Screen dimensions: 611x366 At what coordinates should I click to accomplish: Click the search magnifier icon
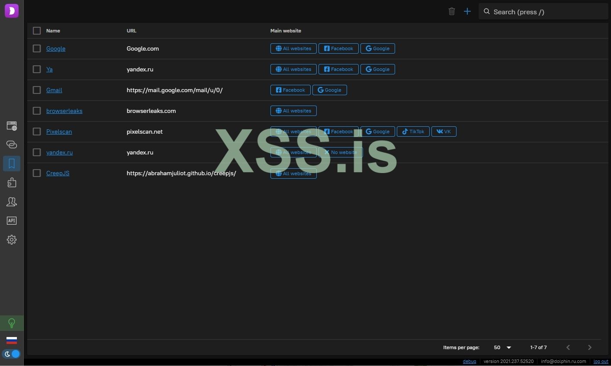click(x=487, y=12)
